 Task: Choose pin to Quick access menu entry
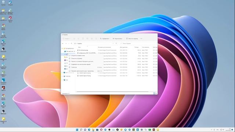click(86, 61)
